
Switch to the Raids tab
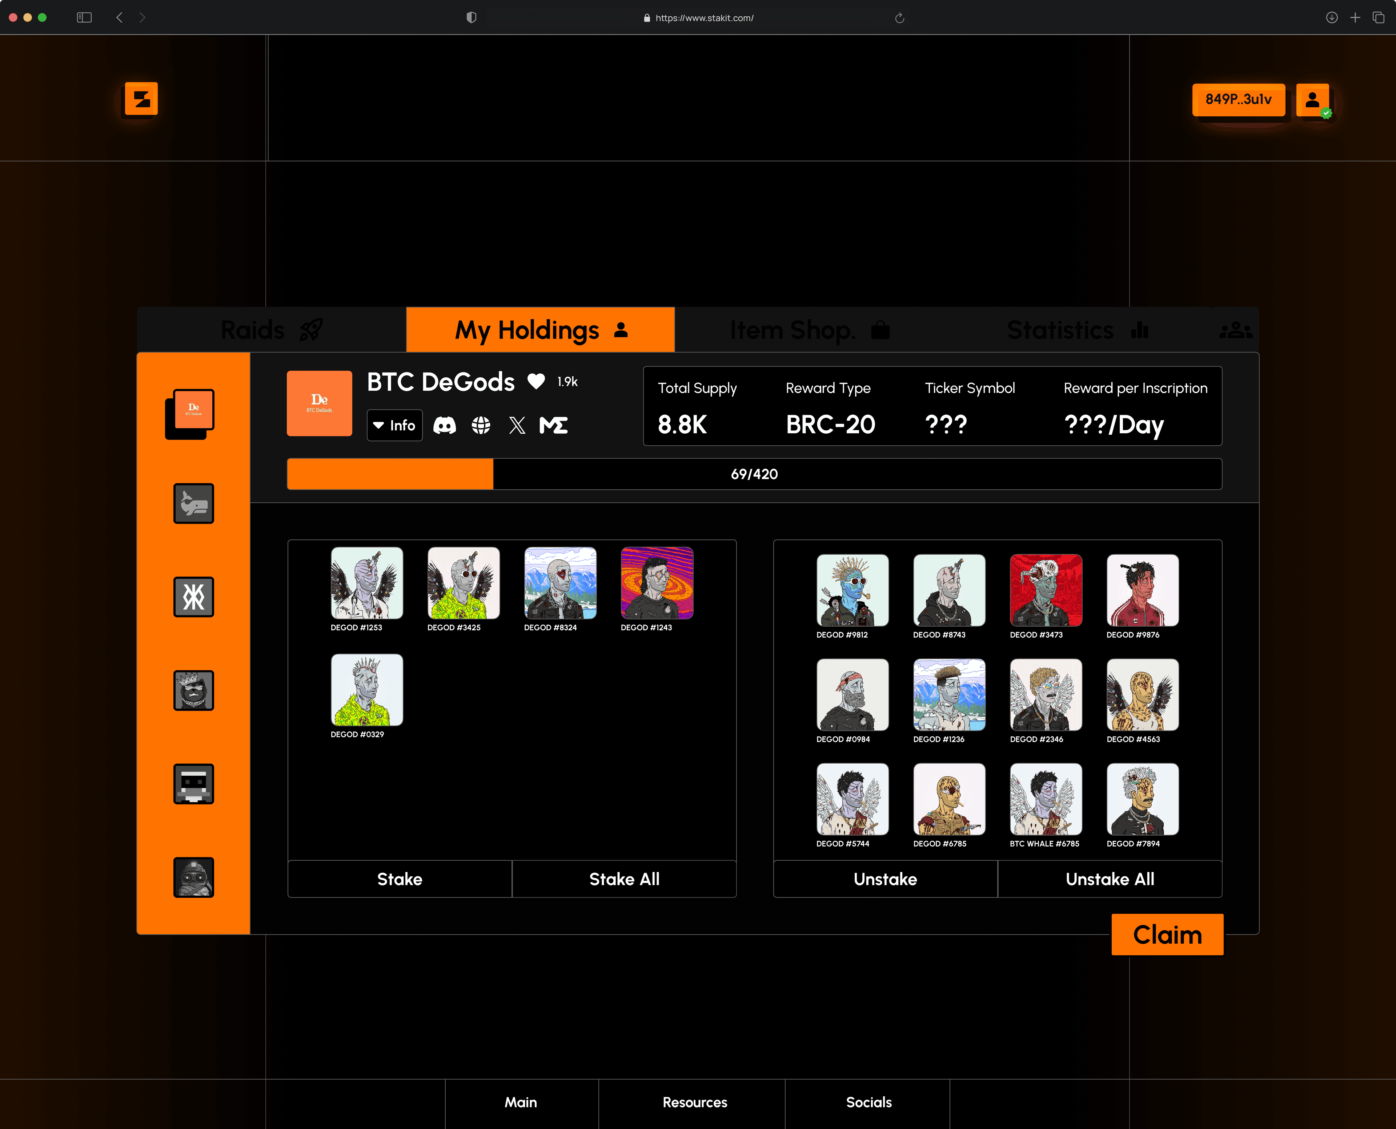[x=271, y=330]
